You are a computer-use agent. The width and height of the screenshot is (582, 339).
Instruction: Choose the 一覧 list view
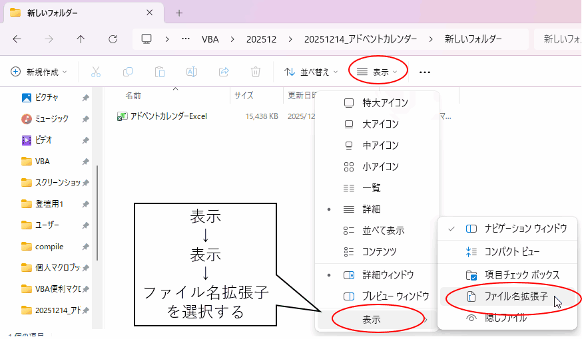(377, 188)
